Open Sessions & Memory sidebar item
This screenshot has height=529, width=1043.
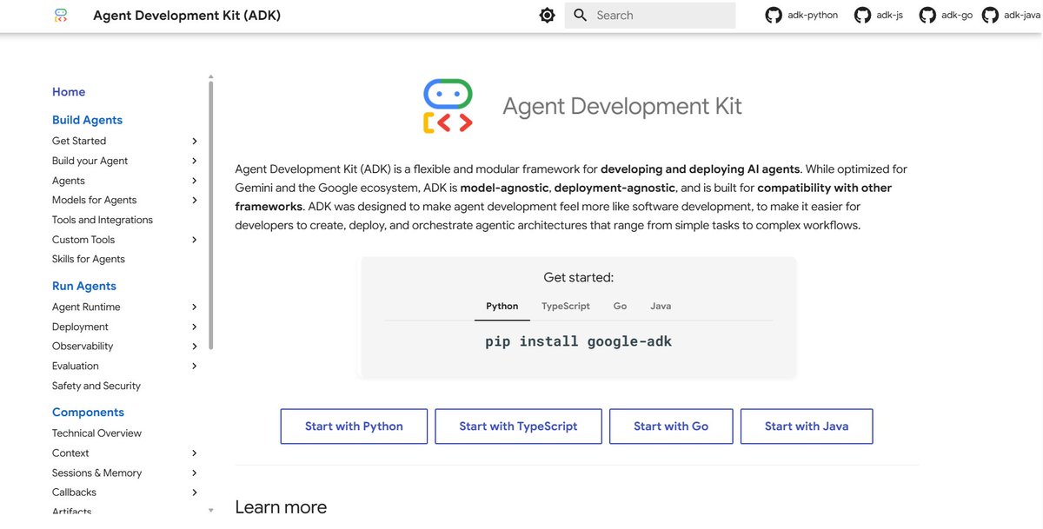(x=96, y=473)
